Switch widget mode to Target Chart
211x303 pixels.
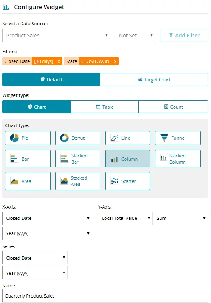[154, 79]
